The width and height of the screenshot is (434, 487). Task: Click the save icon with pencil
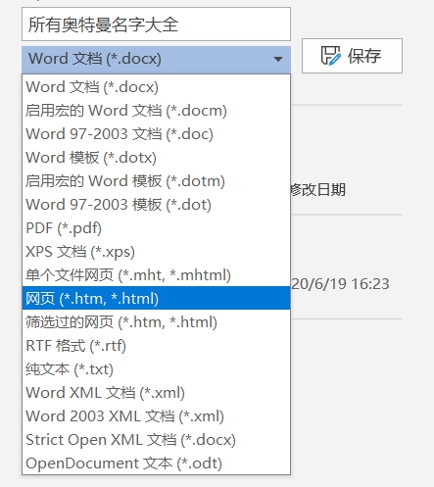pos(330,56)
